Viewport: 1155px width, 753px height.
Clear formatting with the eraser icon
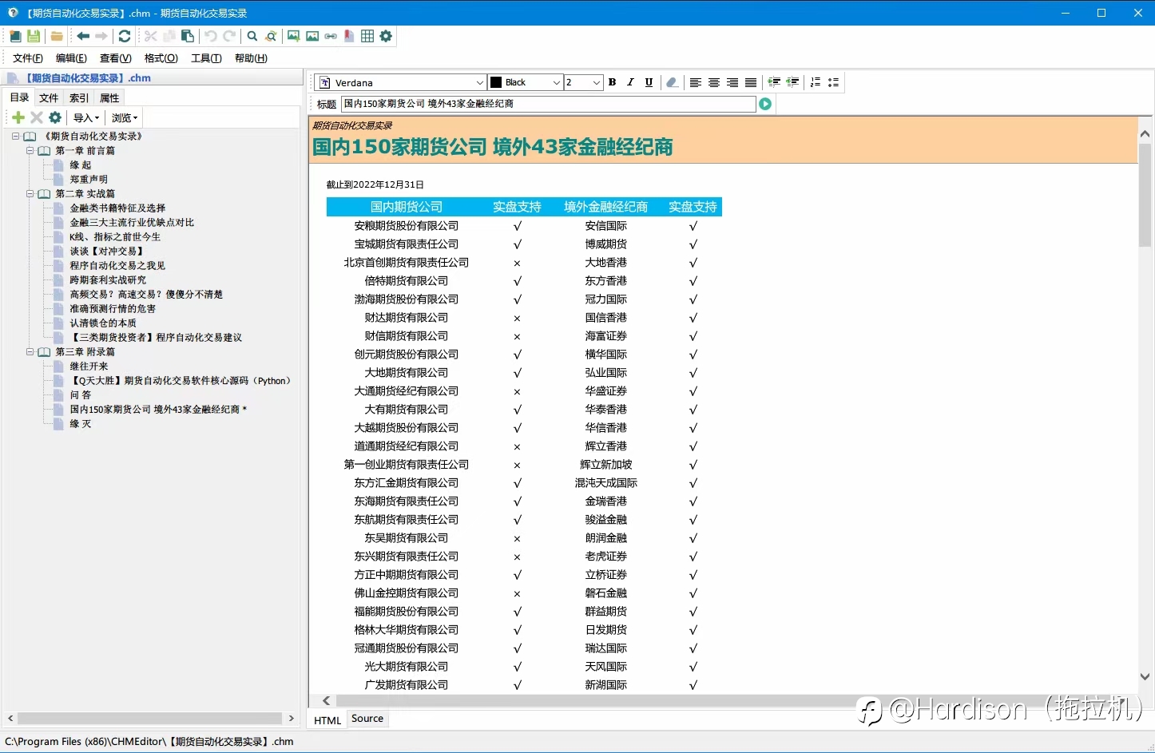pos(673,82)
